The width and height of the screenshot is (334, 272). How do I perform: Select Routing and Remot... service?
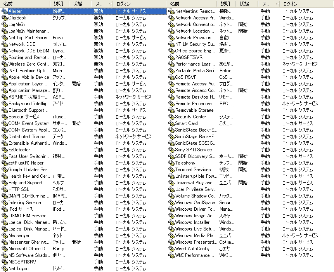[29, 57]
